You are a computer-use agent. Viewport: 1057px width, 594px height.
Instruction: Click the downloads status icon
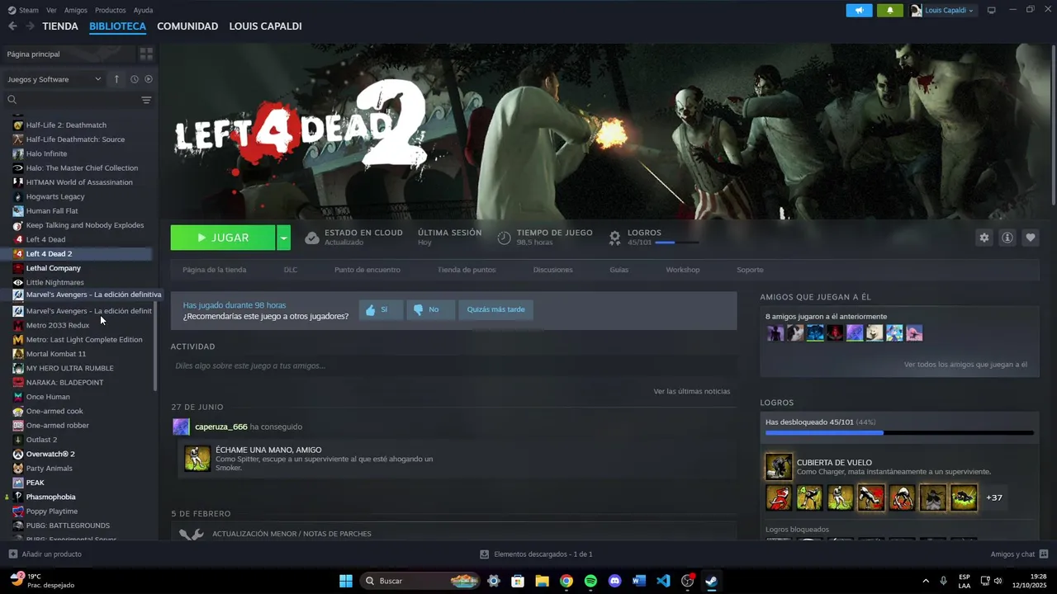pos(485,554)
